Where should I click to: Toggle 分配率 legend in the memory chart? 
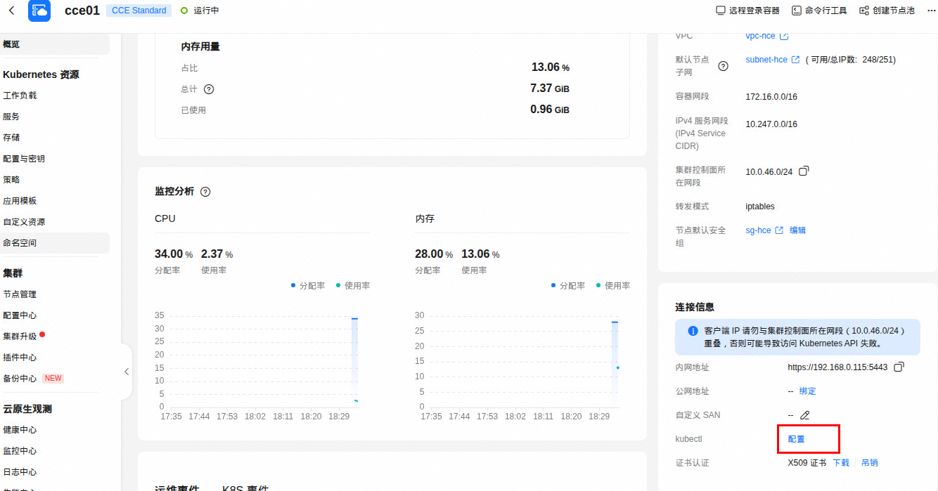point(568,286)
